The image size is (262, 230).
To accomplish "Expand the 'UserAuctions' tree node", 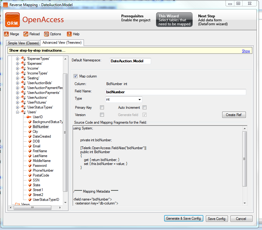I will coord(17,98).
